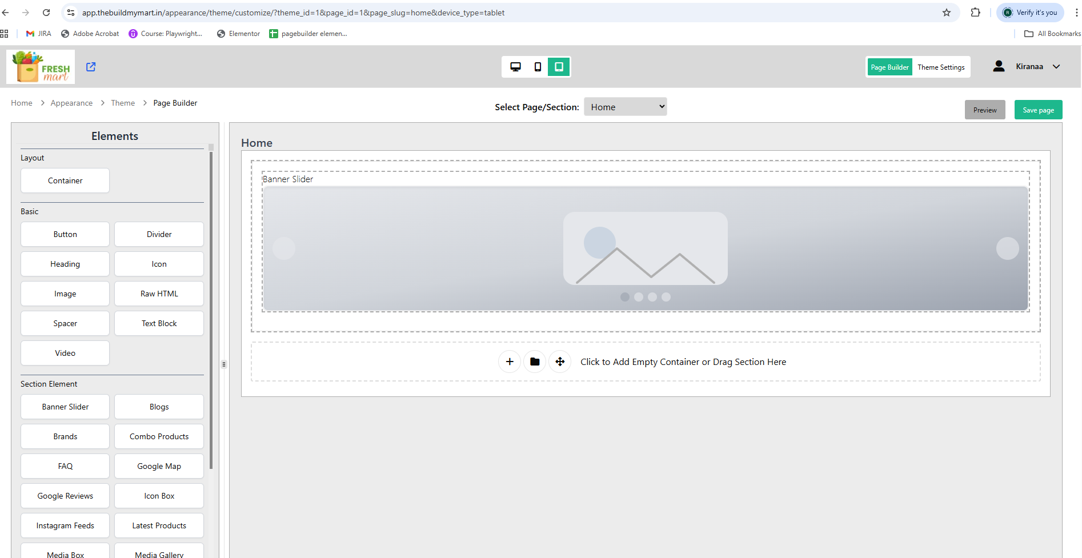Viewport: 1082px width, 558px height.
Task: Select the Button element
Action: pos(65,234)
